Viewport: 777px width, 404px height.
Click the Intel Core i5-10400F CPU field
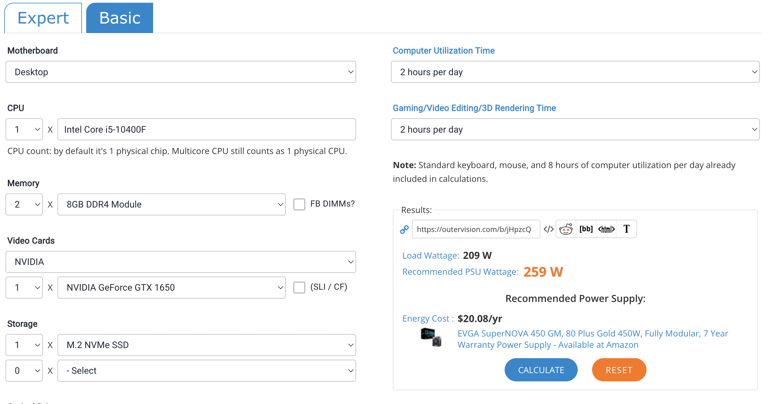click(207, 130)
